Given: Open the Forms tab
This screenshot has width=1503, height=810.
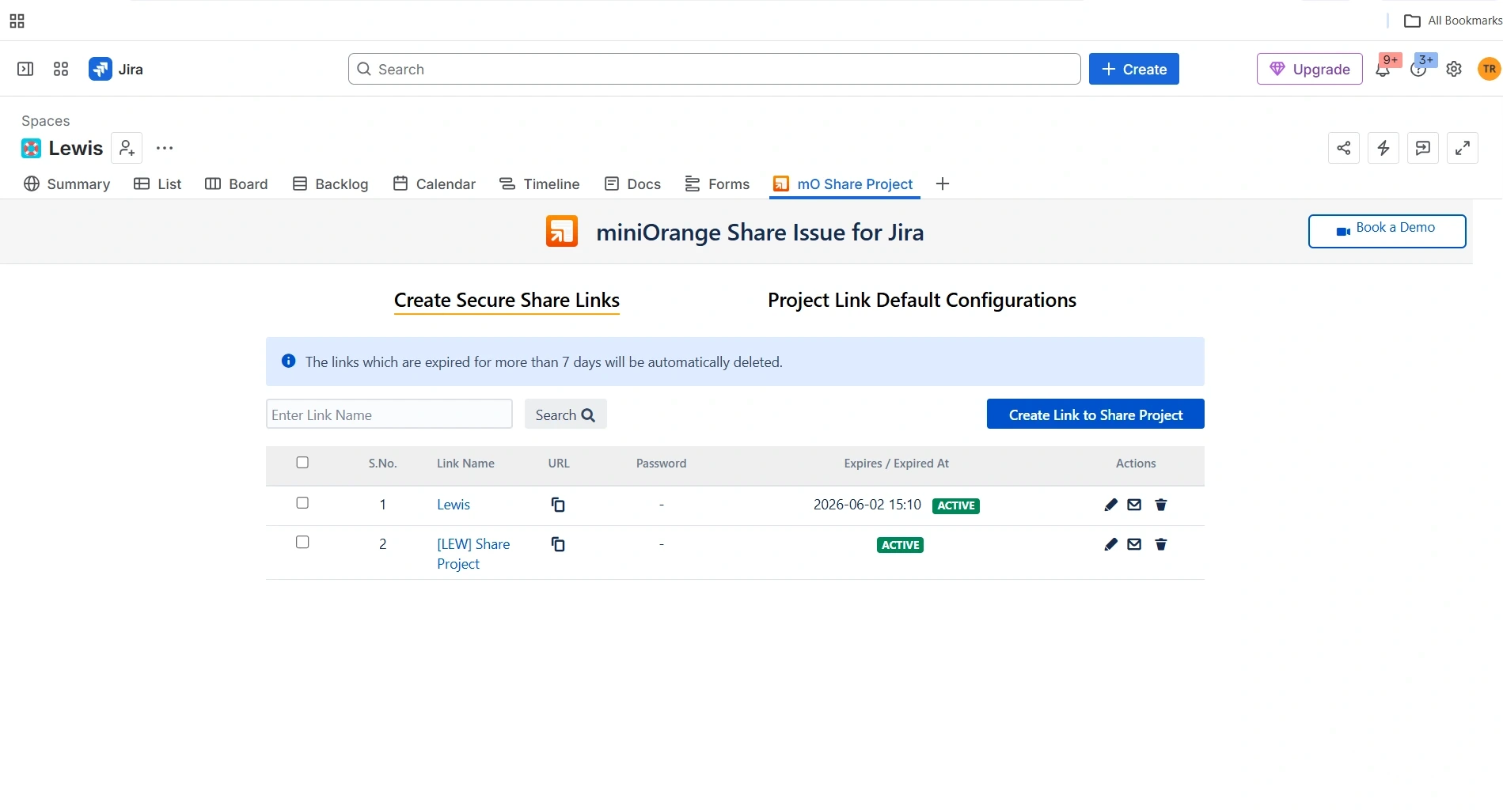Looking at the screenshot, I should (x=717, y=184).
